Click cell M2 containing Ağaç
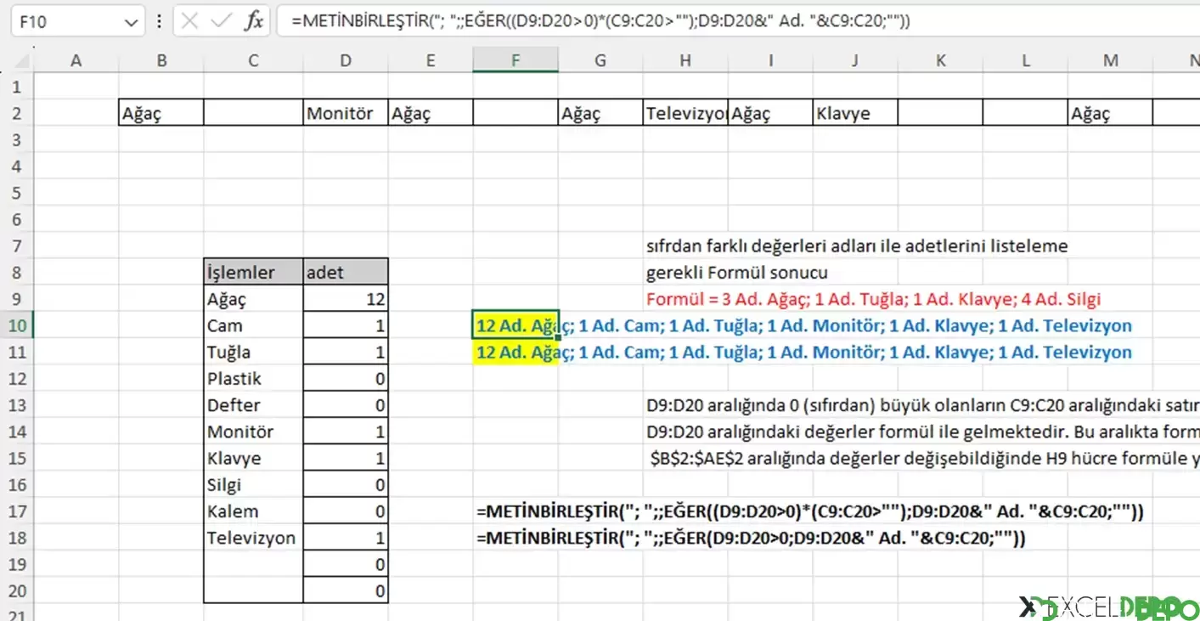Image resolution: width=1200 pixels, height=621 pixels. click(1110, 113)
